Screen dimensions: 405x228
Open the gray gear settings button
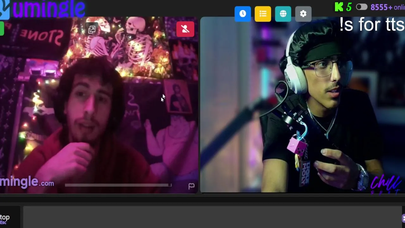(303, 14)
